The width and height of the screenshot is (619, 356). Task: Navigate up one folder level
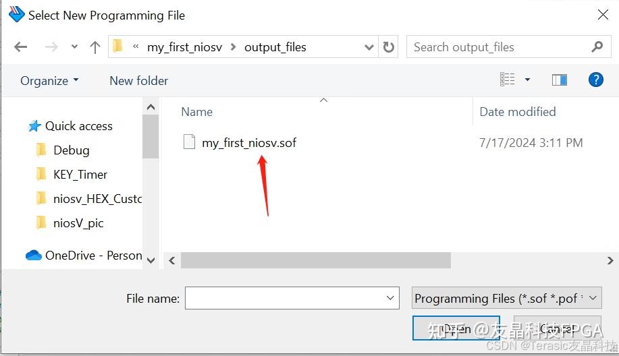95,47
